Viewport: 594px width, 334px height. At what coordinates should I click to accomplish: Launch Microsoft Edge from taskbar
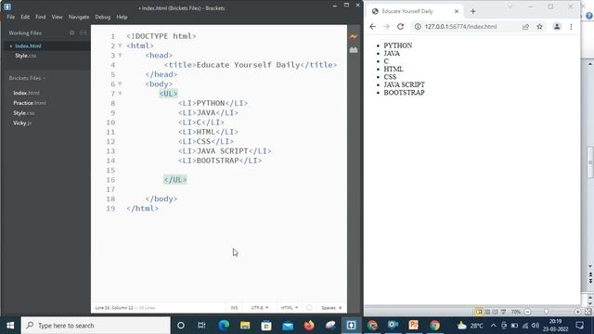(224, 326)
